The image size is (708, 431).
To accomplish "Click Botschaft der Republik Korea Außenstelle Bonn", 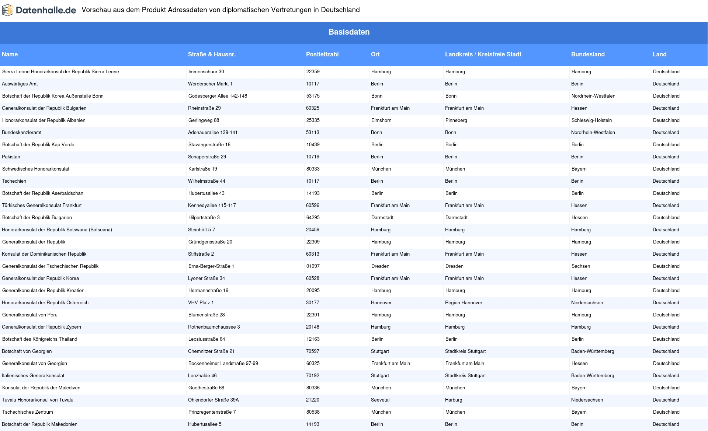I will pos(53,96).
